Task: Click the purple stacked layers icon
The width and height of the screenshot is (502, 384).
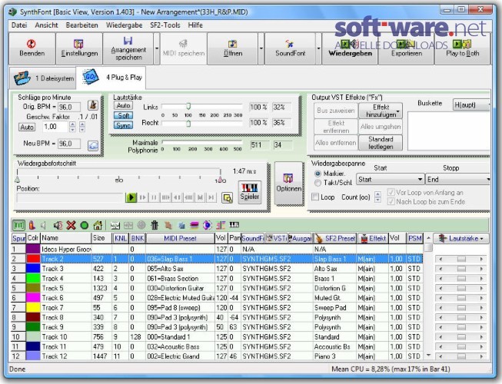Action: click(x=194, y=226)
